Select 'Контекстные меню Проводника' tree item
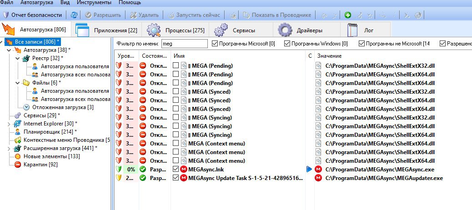The height and width of the screenshot is (210, 472). point(67,140)
